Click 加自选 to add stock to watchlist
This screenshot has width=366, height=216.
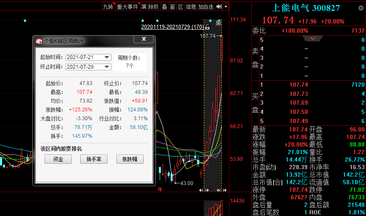pyautogui.click(x=205, y=7)
